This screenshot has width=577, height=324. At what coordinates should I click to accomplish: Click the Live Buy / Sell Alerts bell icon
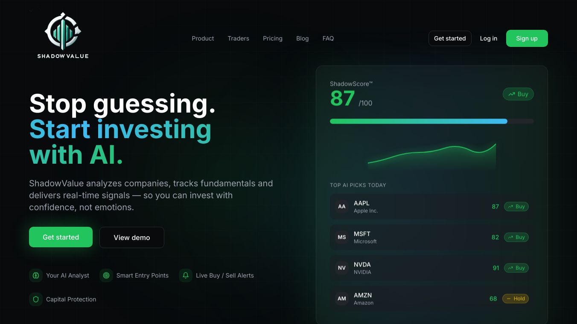click(x=186, y=275)
